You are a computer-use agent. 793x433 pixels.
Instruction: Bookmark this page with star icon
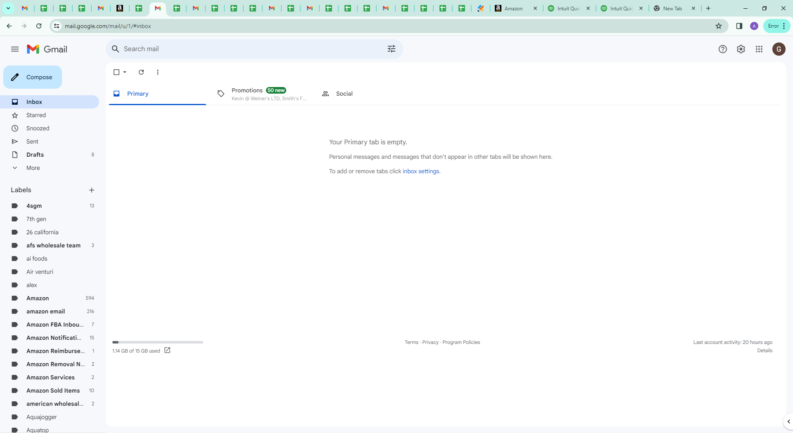(x=719, y=26)
